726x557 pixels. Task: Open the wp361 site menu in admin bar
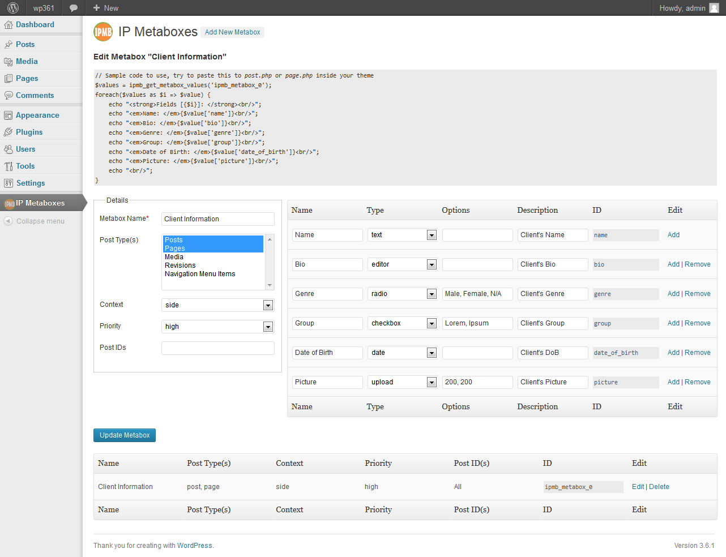(44, 8)
